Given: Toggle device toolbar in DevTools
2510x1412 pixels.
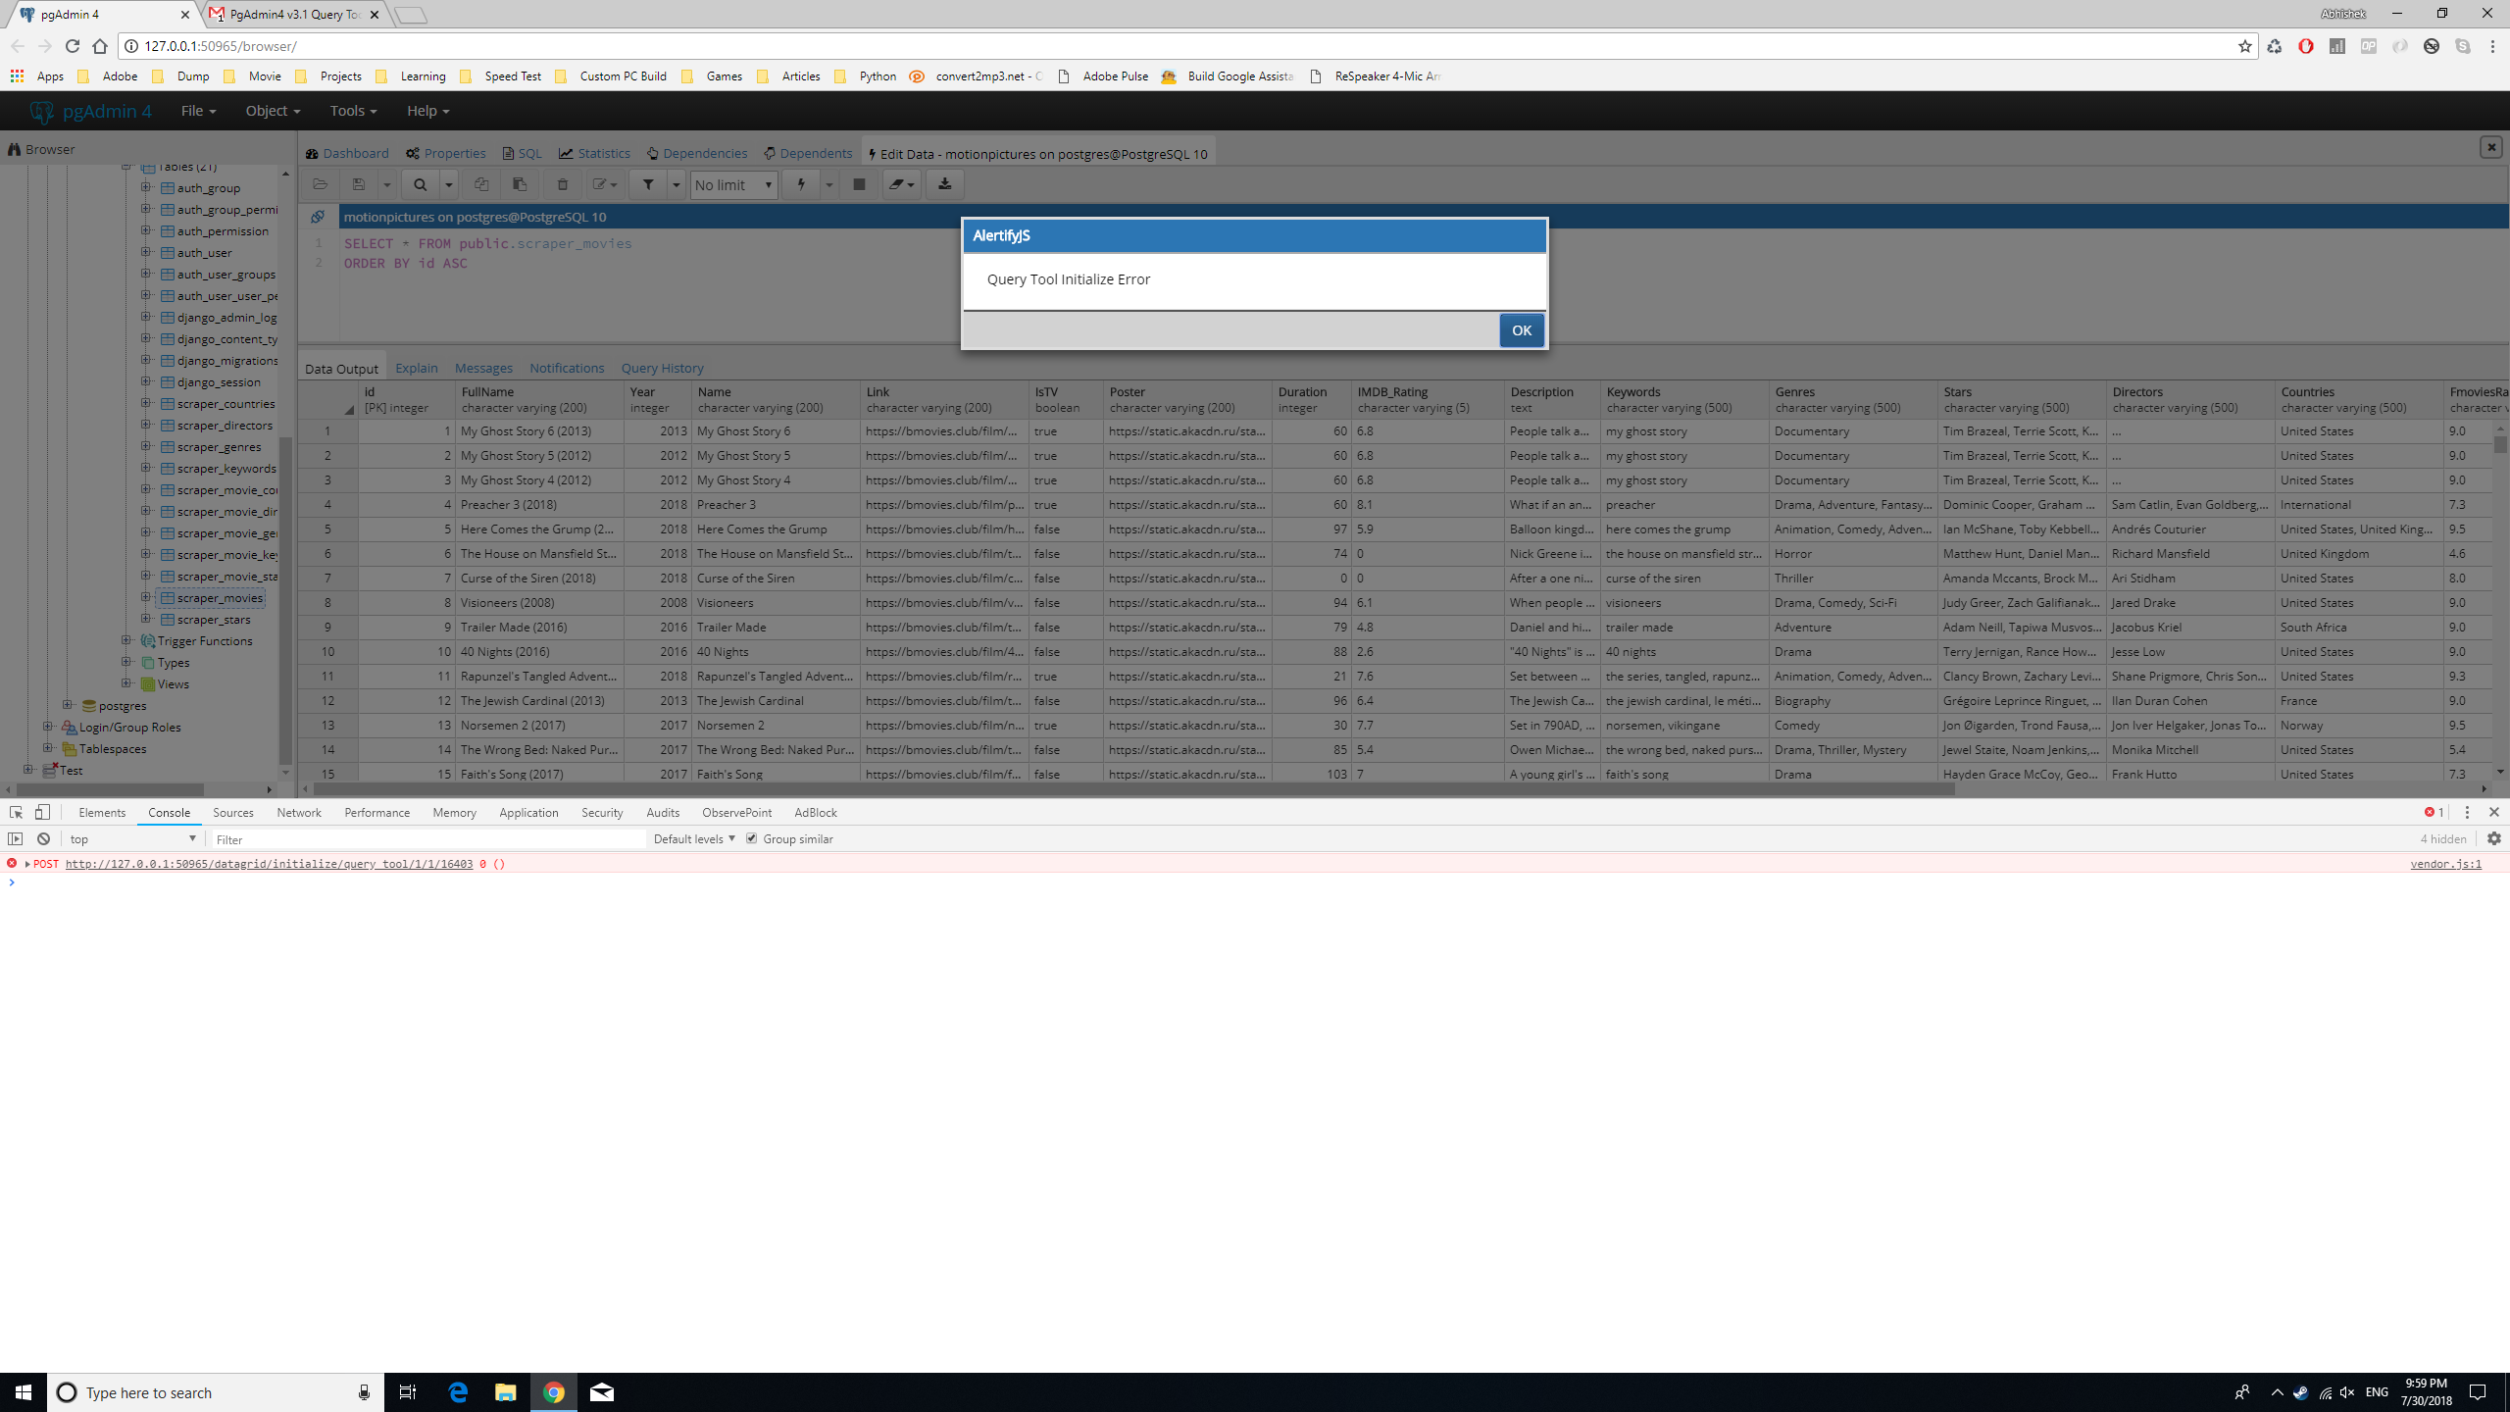Looking at the screenshot, I should [x=42, y=812].
